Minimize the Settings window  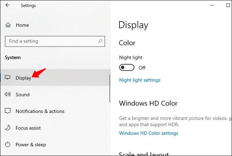click(212, 6)
